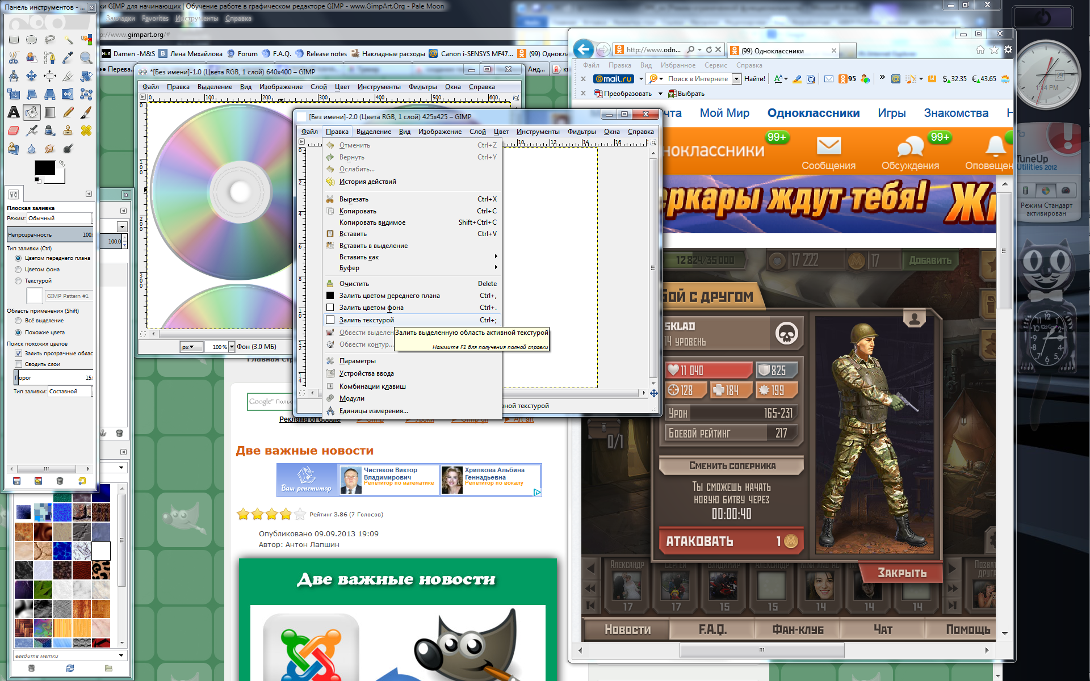Select the Clone stamp tool
1090x681 pixels.
(x=68, y=131)
